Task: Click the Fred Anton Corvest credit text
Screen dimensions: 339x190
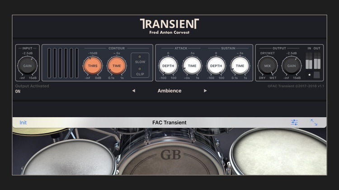Action: pyautogui.click(x=169, y=32)
